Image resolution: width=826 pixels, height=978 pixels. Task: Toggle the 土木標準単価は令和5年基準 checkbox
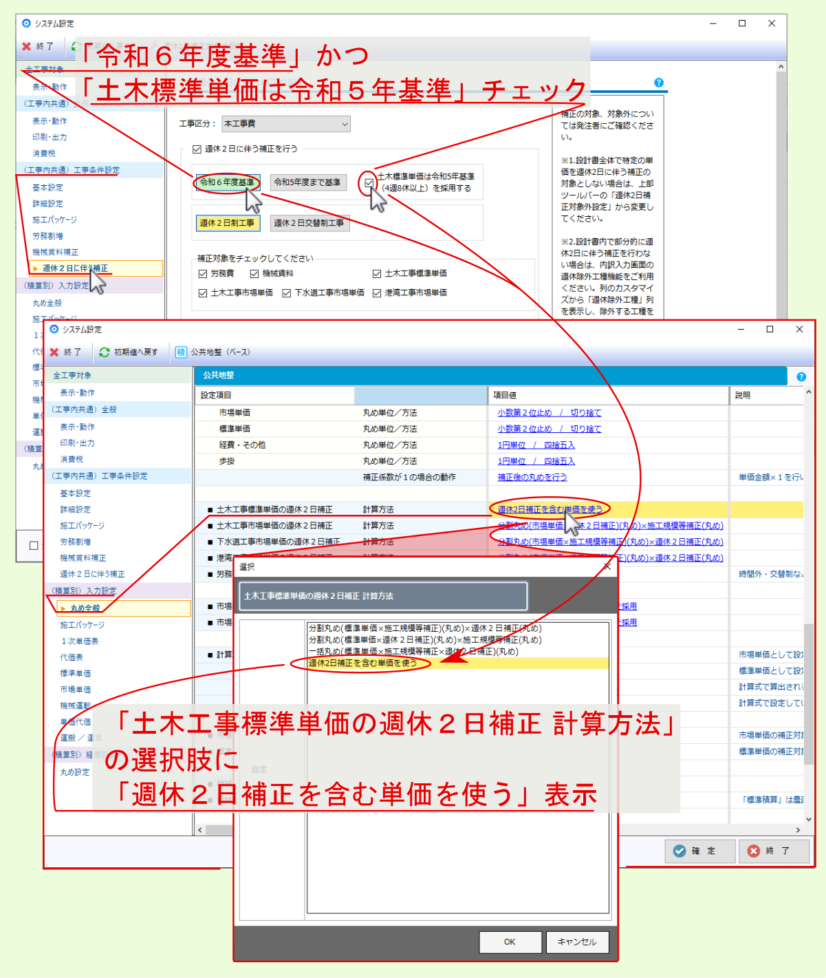click(369, 182)
